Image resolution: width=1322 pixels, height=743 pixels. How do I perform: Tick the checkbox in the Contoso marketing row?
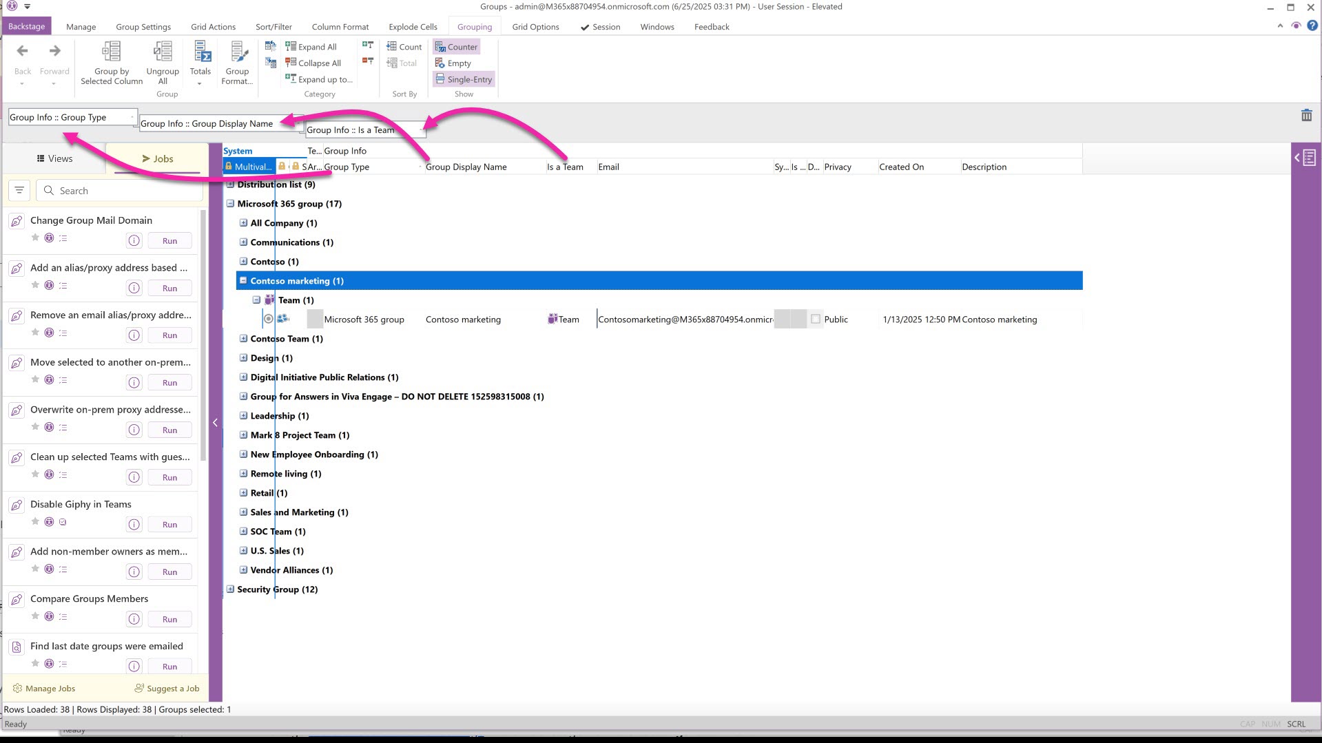816,320
